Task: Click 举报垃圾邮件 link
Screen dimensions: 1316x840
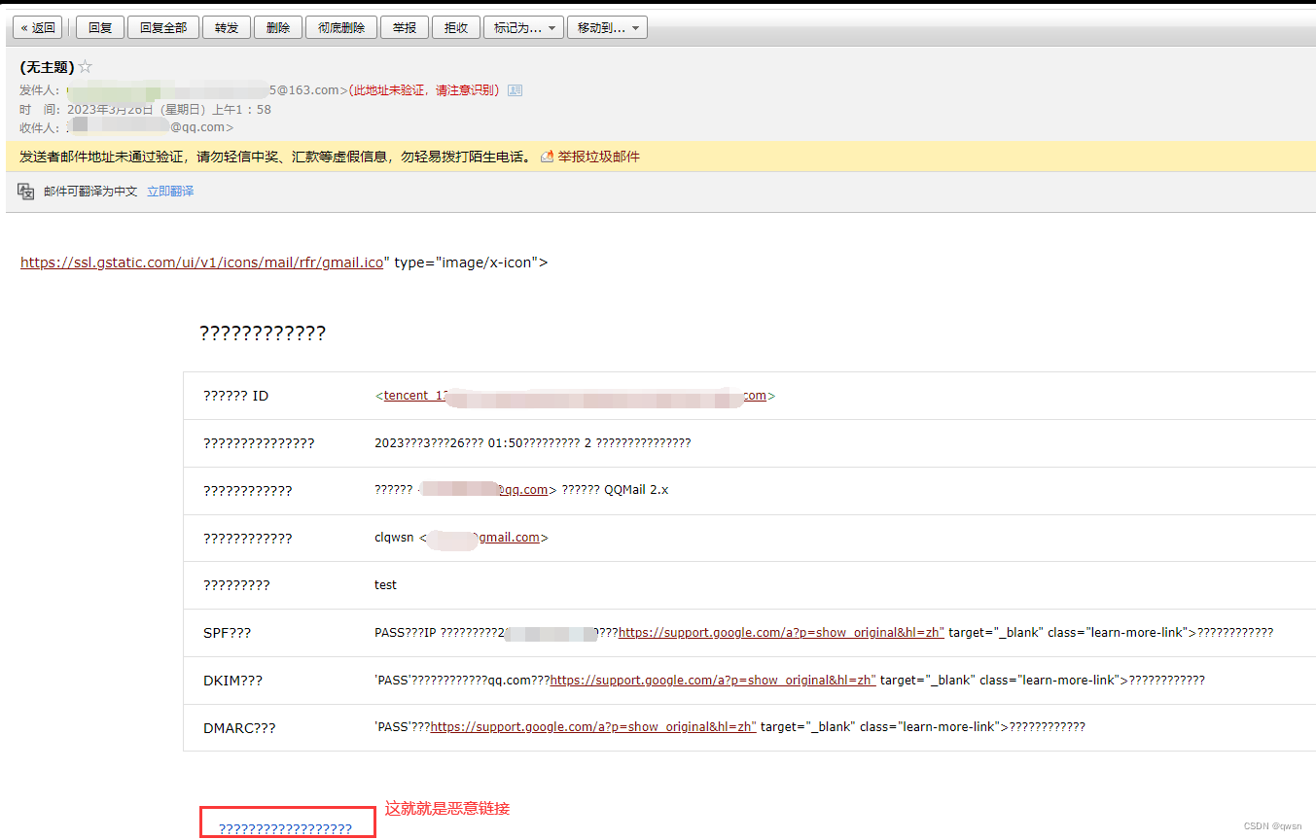Action: pos(598,157)
